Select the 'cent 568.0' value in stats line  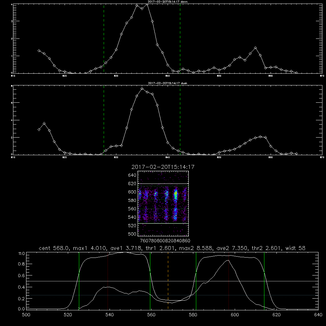tap(54, 248)
